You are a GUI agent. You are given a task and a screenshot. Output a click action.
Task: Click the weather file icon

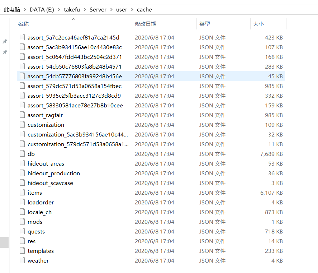click(x=22, y=260)
